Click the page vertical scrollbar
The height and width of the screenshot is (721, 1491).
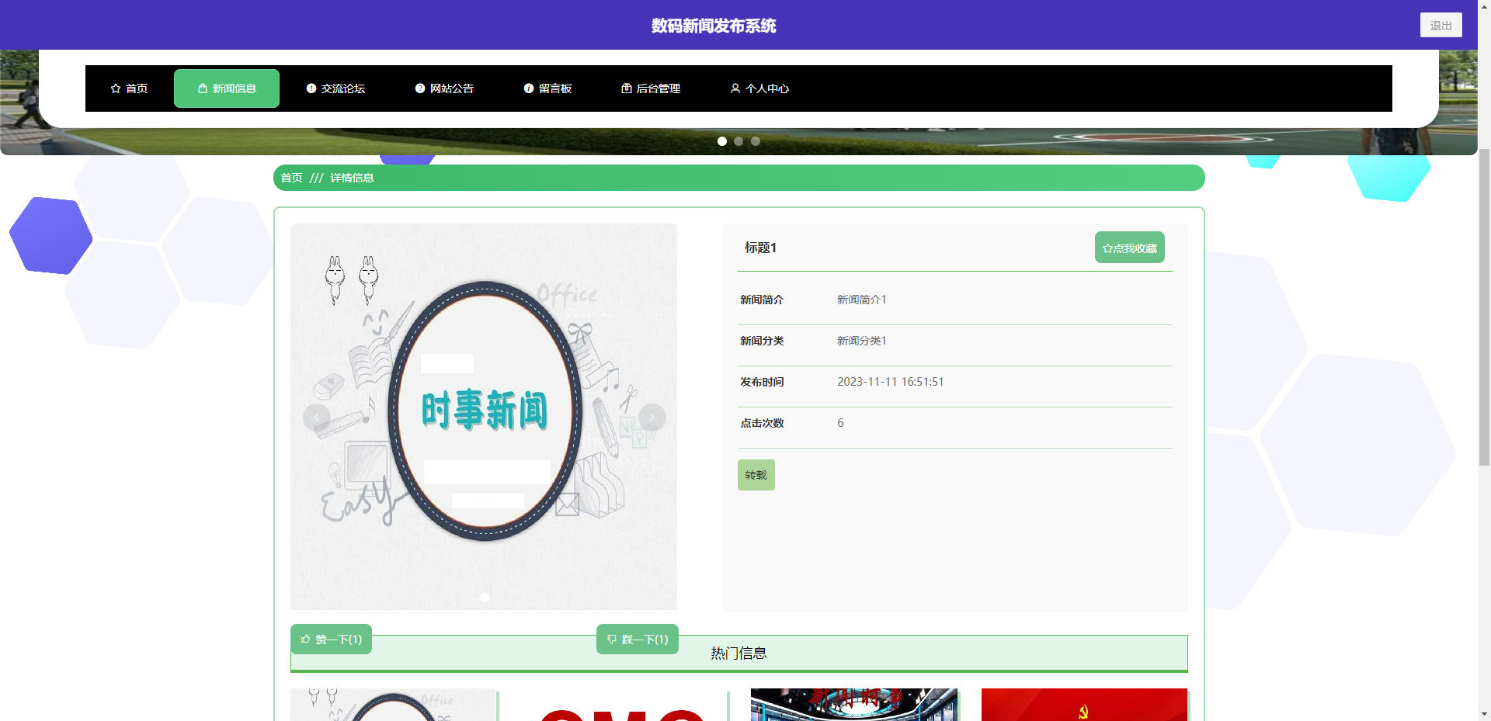(x=1484, y=310)
